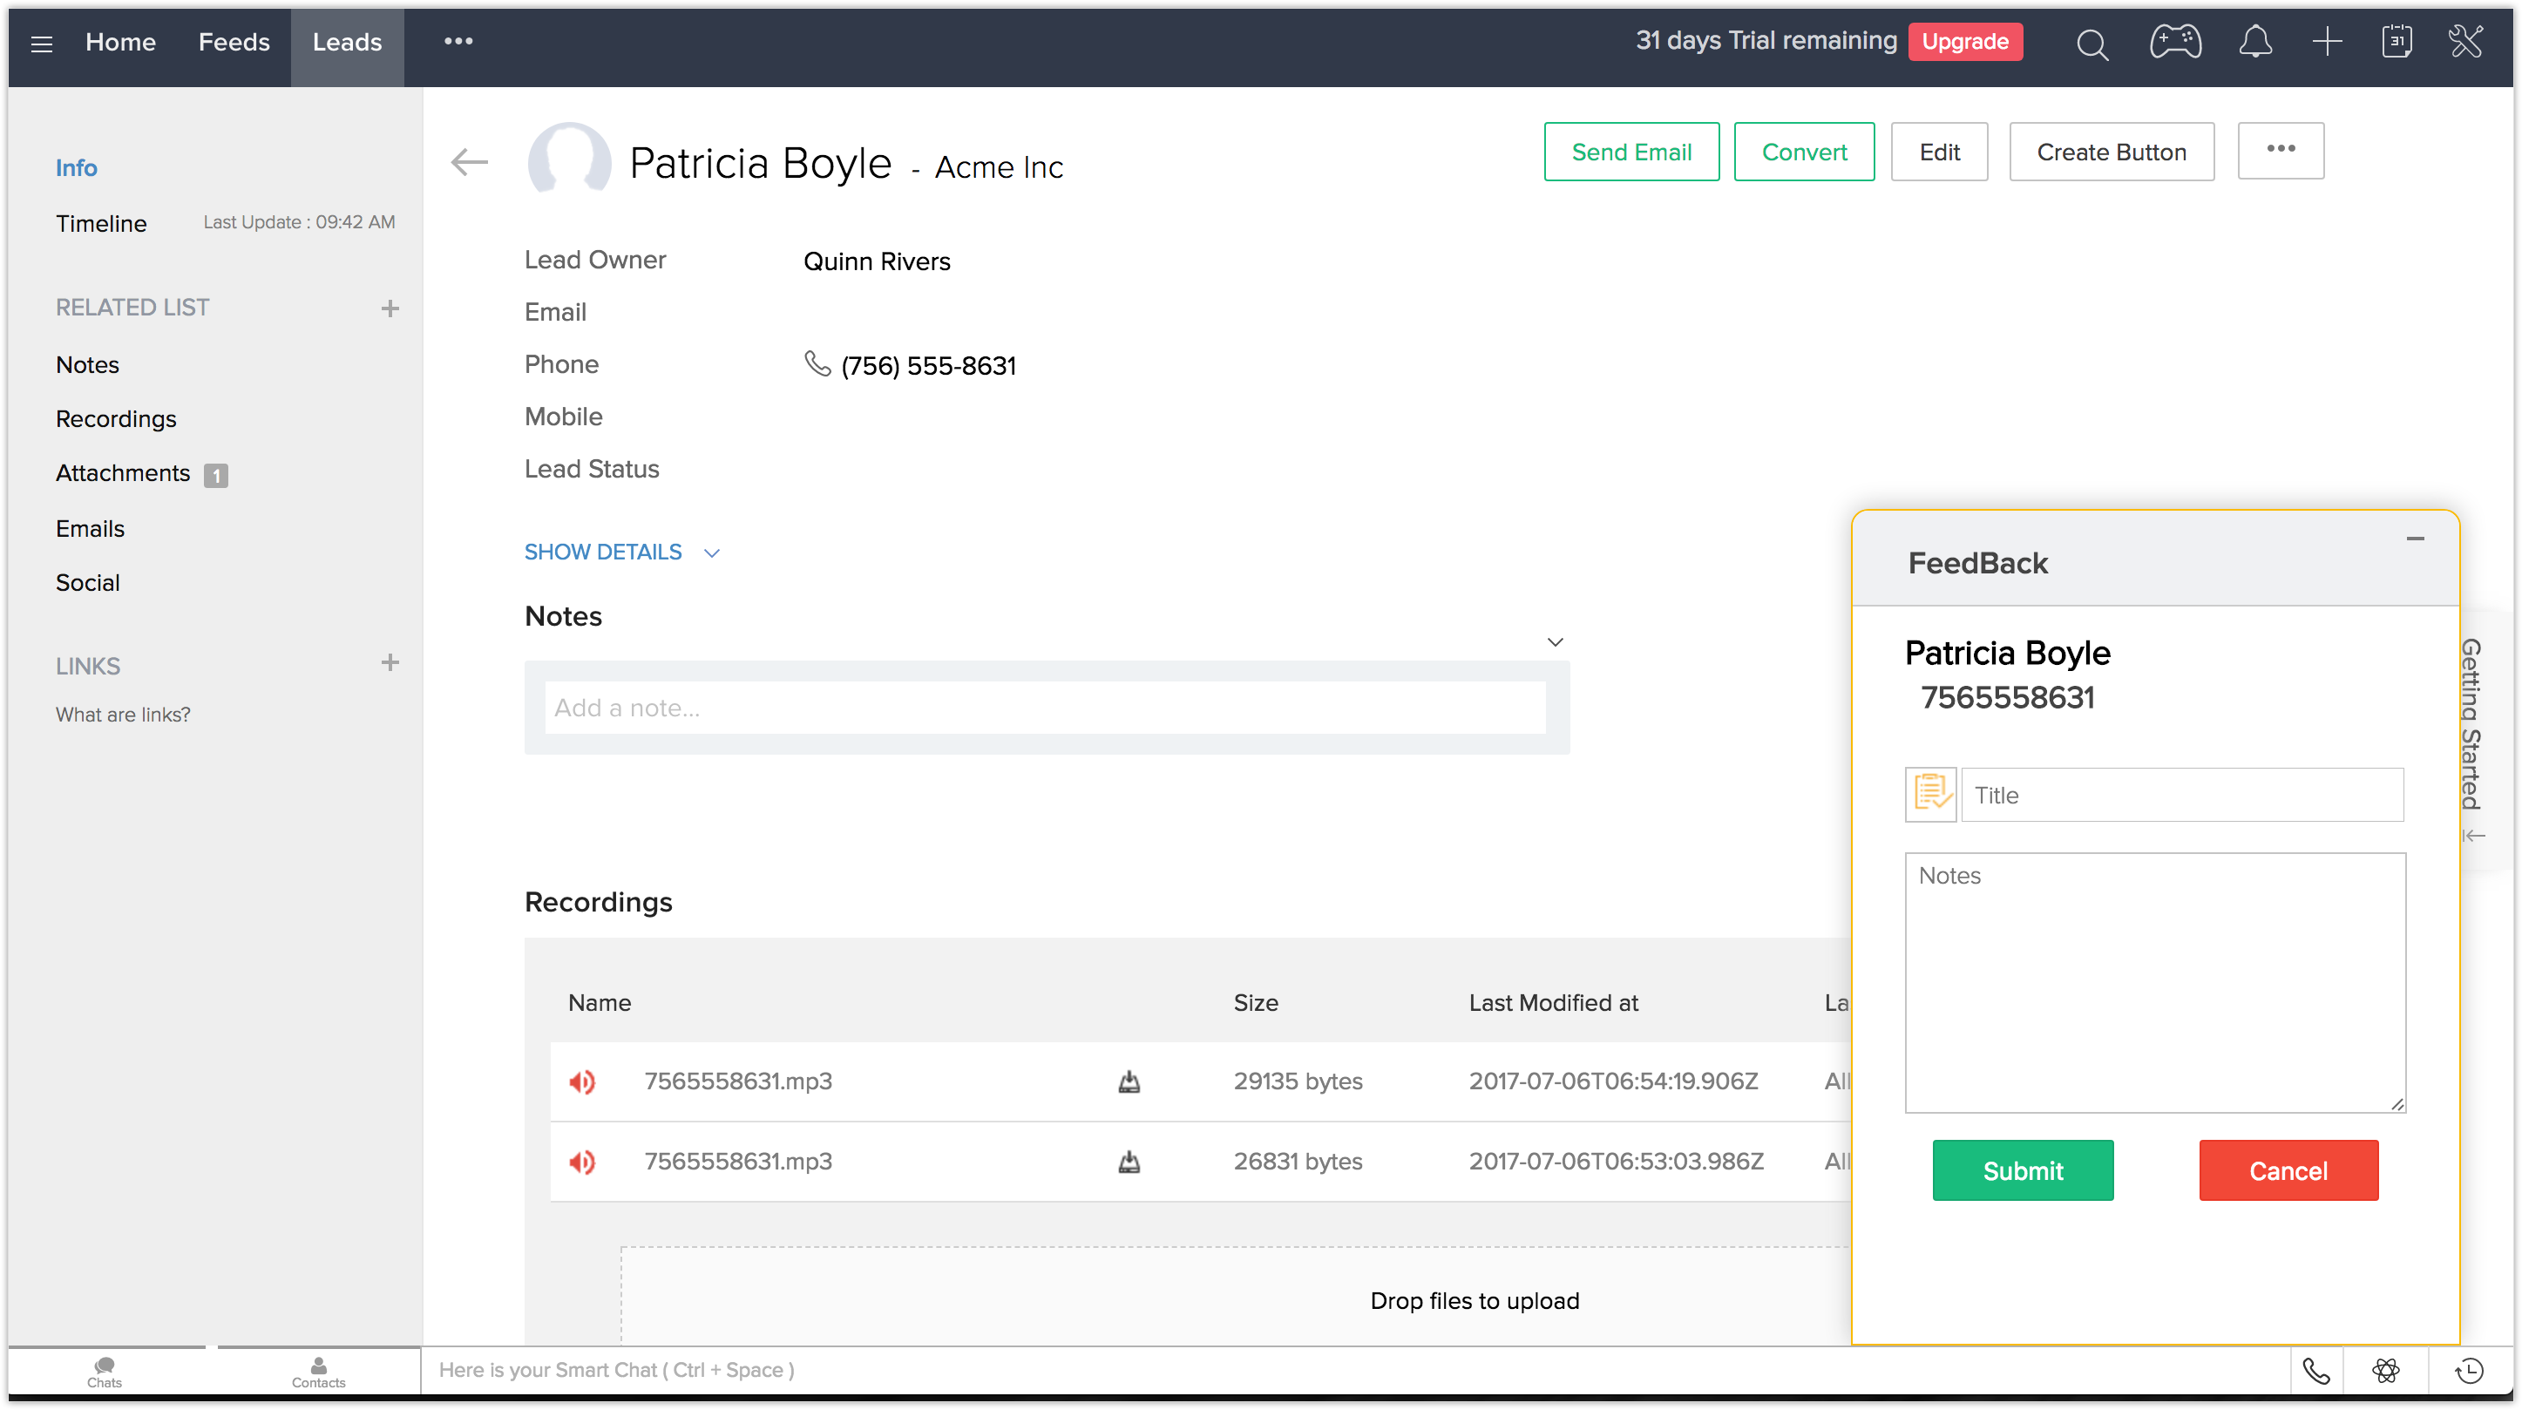
Task: Open the hamburger navigation menu
Action: 41,43
